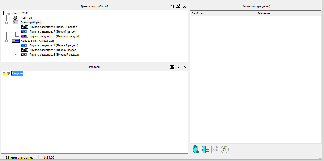This screenshot has height=161, width=324.
Task: Click the trash bin icon below the Инспектор panel
Action: point(196,149)
